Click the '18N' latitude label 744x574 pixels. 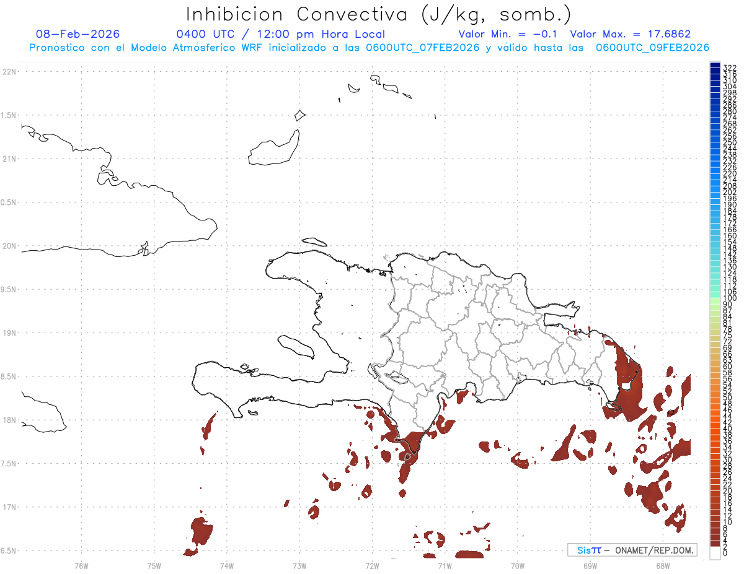[x=9, y=420]
